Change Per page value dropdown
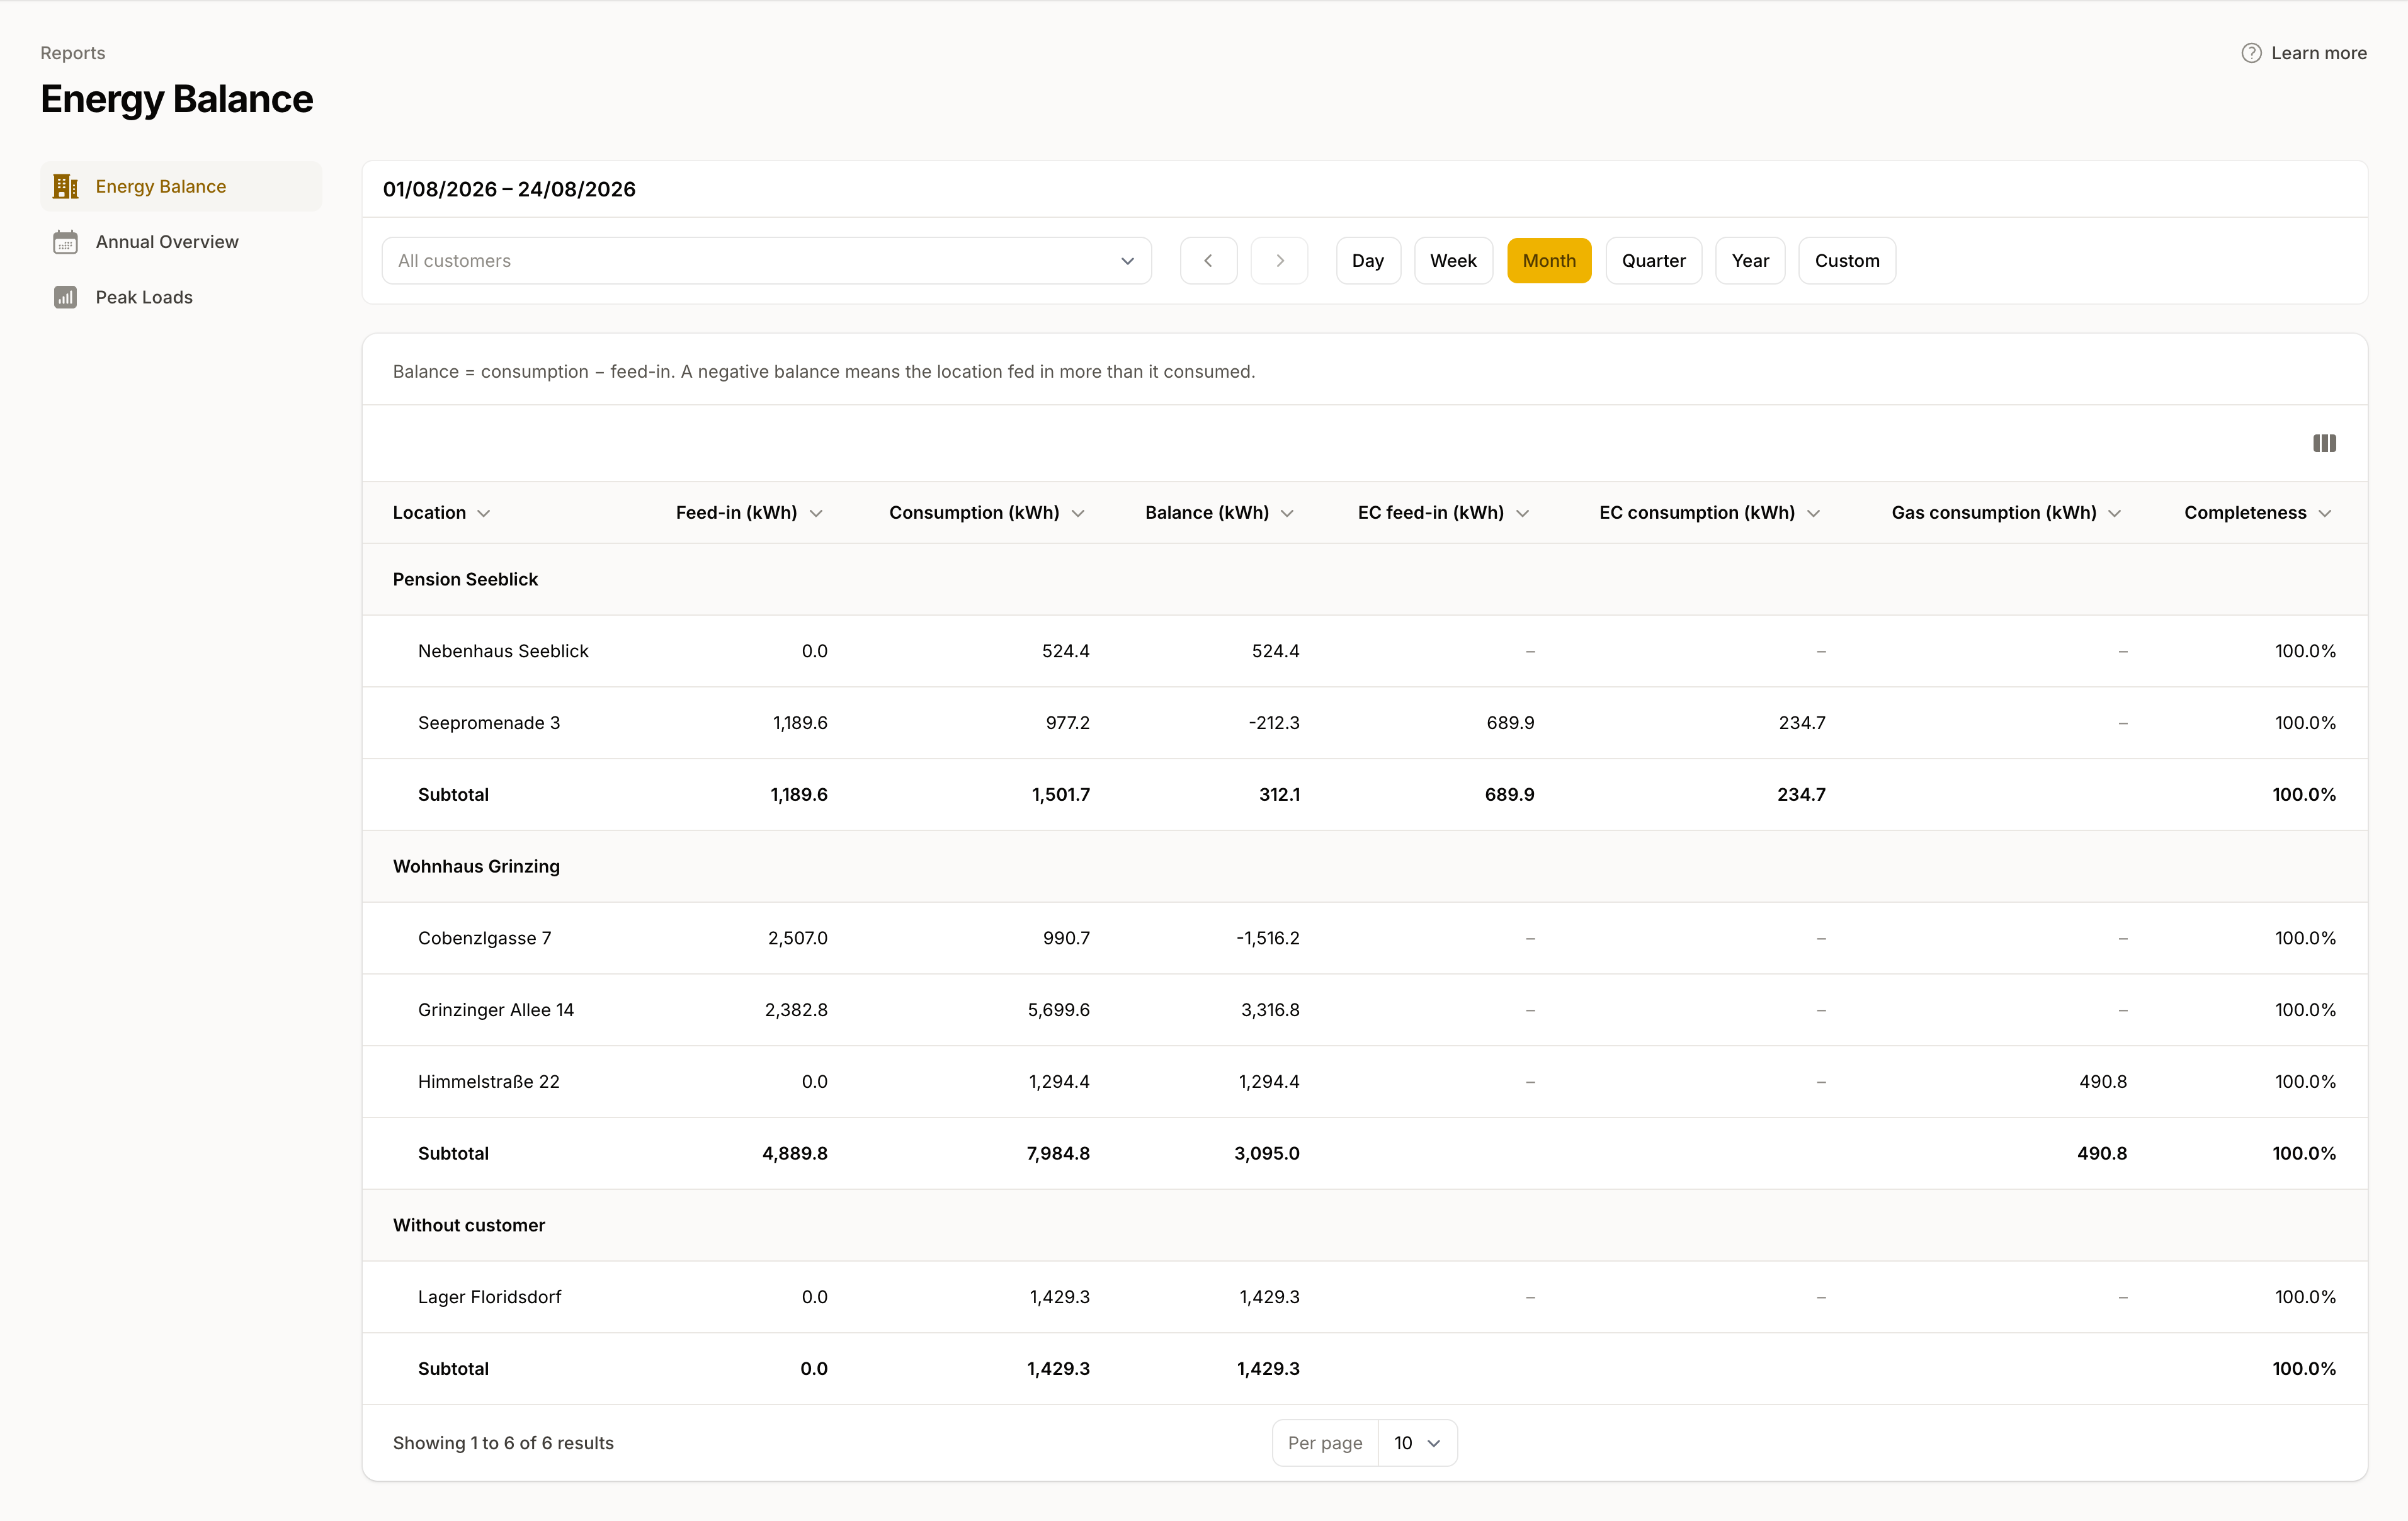The height and width of the screenshot is (1521, 2408). point(1417,1443)
